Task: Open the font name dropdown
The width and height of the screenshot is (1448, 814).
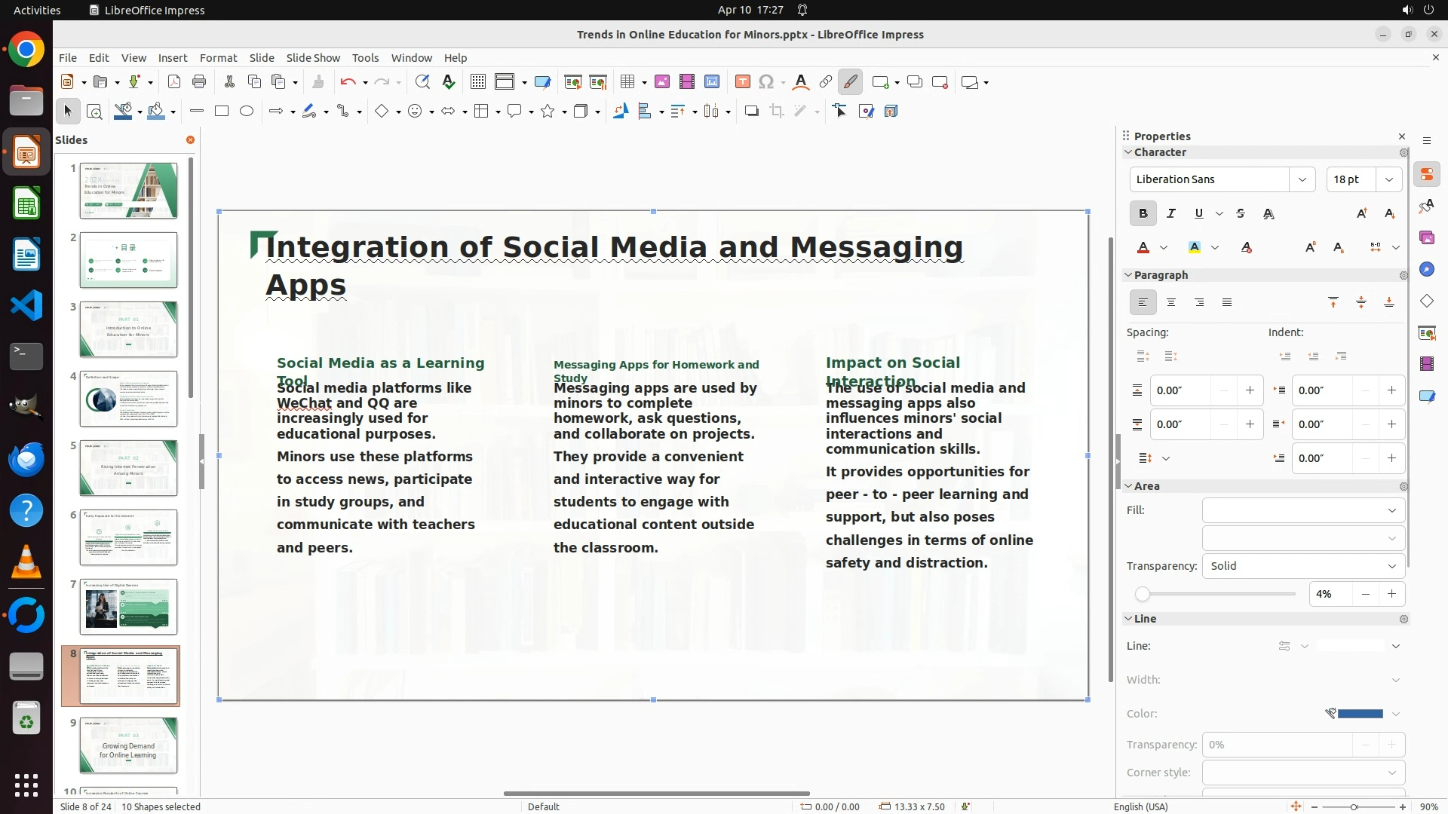Action: 1302,179
